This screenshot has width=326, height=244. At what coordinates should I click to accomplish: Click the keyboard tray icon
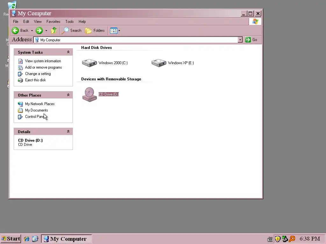pos(270,239)
